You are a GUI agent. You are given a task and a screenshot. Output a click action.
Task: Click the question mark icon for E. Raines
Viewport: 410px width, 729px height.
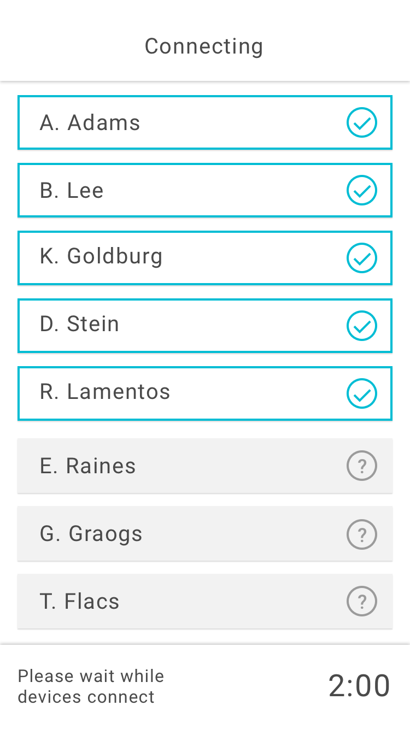pyautogui.click(x=362, y=466)
